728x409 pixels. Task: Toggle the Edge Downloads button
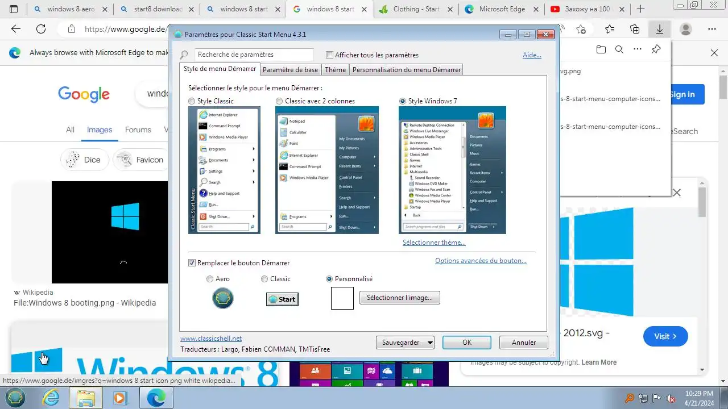tap(660, 29)
